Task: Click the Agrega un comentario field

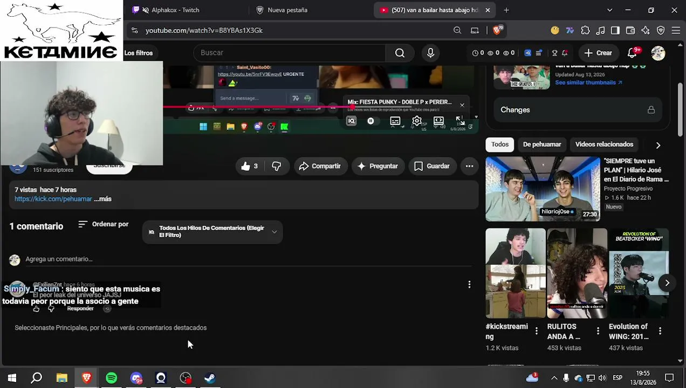Action: (x=248, y=259)
